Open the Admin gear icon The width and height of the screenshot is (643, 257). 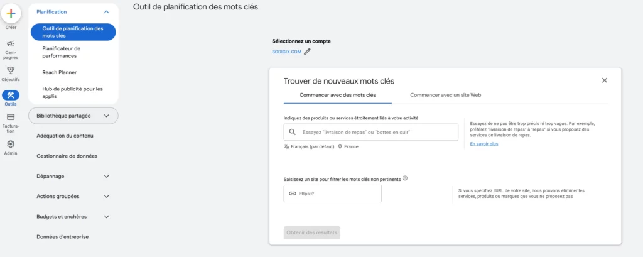point(11,144)
